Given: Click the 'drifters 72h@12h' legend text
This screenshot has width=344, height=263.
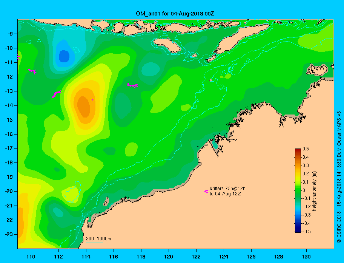Looking at the screenshot, I should click(x=227, y=189).
